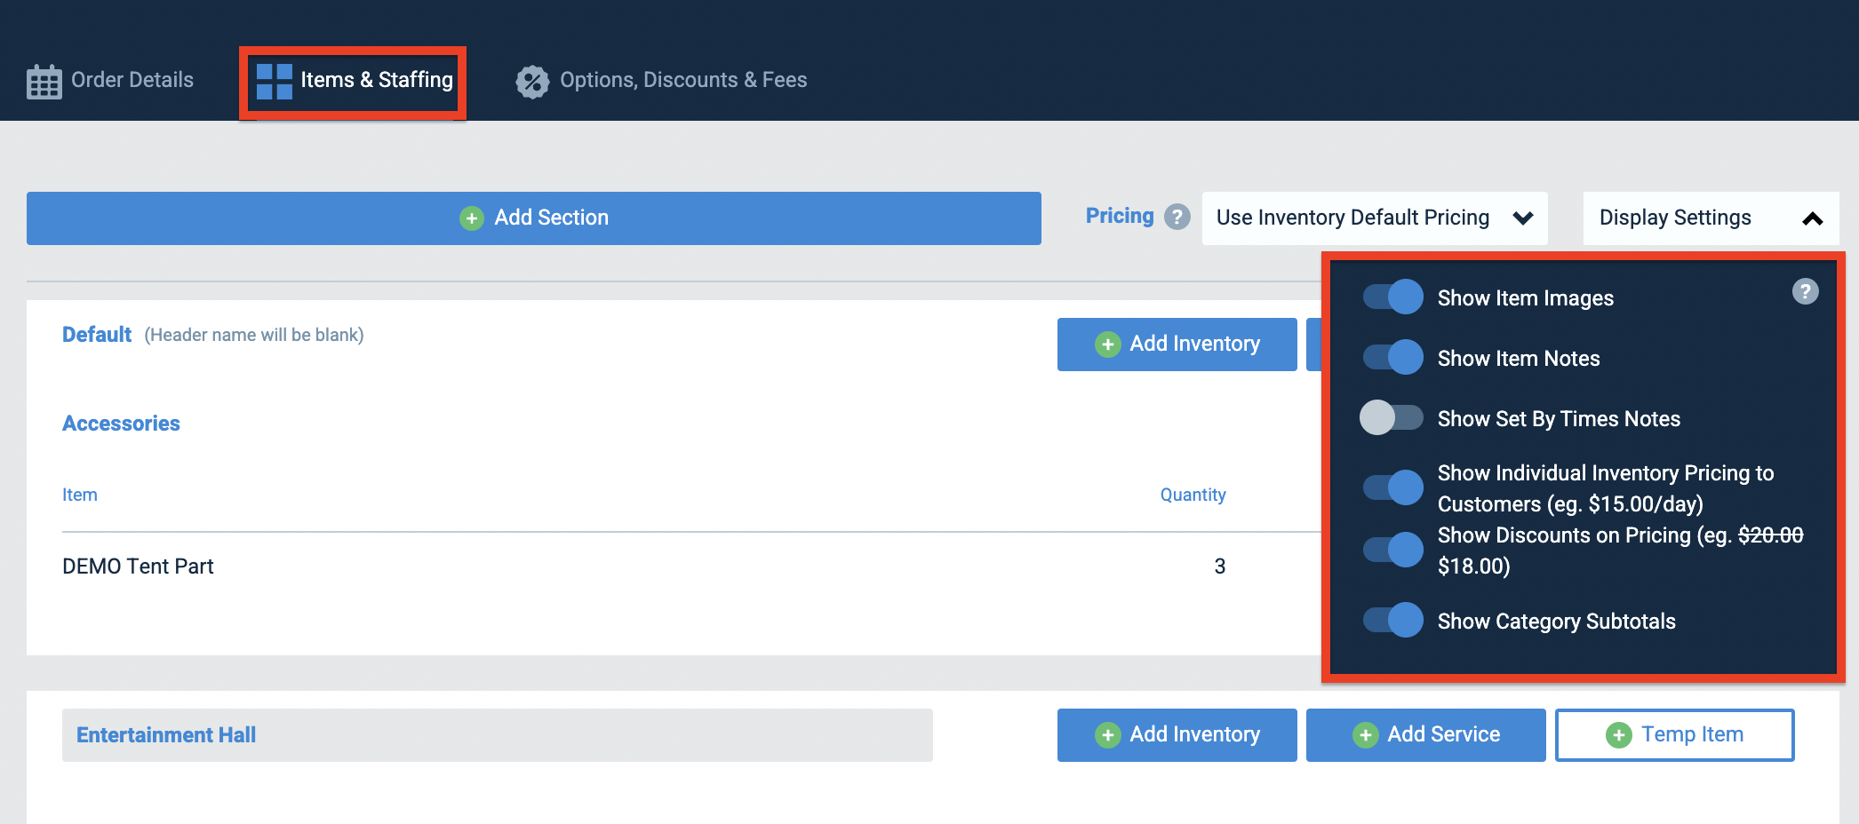This screenshot has width=1859, height=824.
Task: Click the Temp Item button
Action: [x=1674, y=735]
